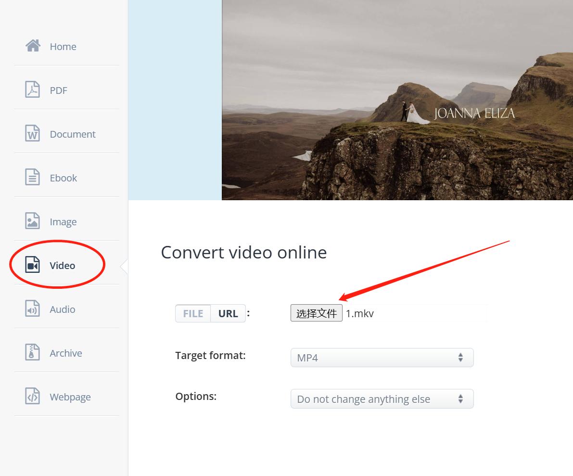Image resolution: width=573 pixels, height=476 pixels.
Task: Open the Audio menu item
Action: click(63, 309)
